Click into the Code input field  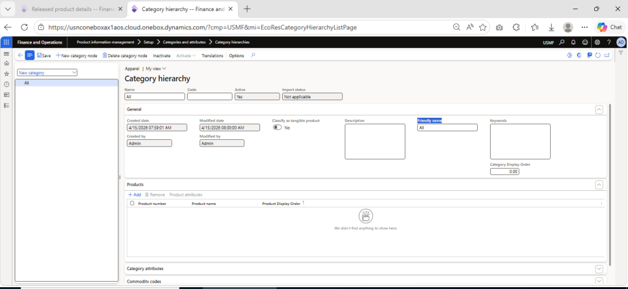[209, 96]
